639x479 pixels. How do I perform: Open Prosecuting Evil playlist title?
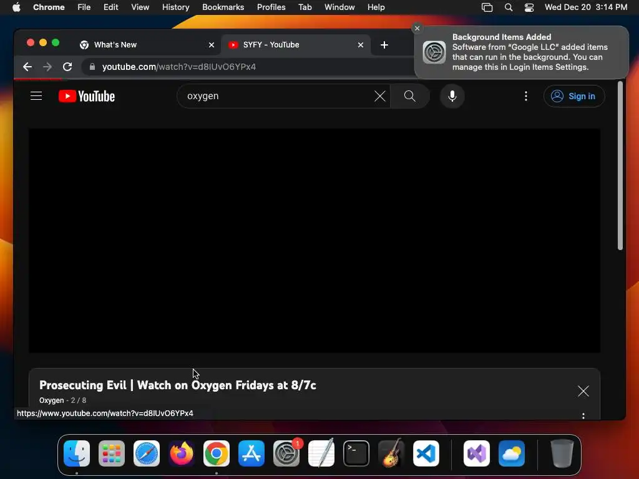point(178,385)
